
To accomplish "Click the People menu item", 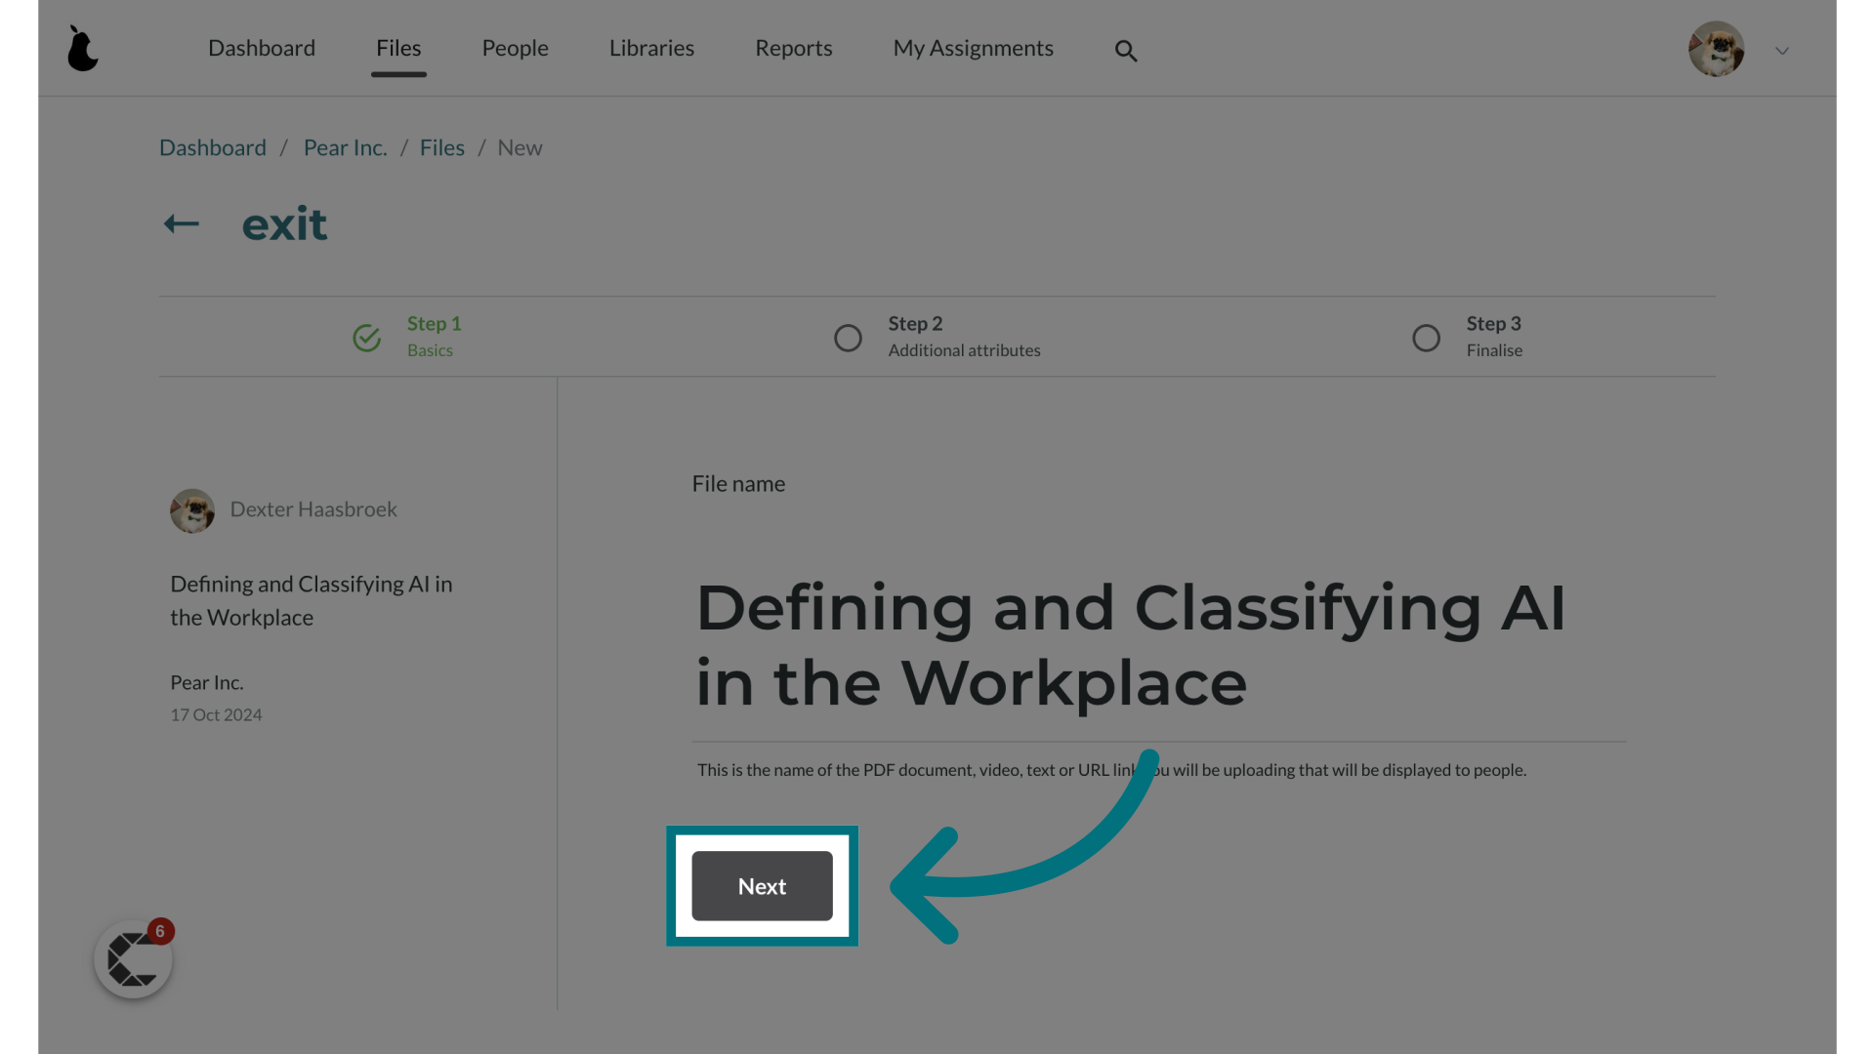I will tap(514, 48).
